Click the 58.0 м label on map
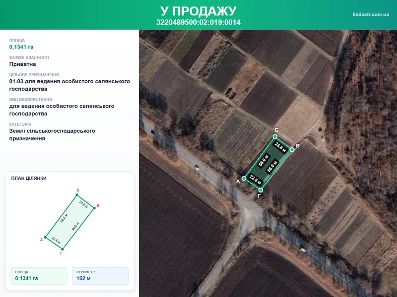 263,160
